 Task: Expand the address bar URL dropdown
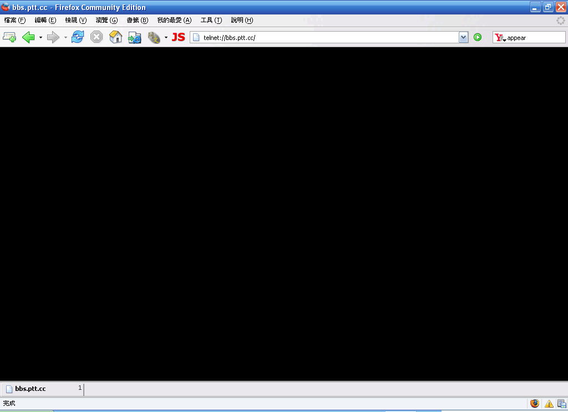(x=464, y=37)
